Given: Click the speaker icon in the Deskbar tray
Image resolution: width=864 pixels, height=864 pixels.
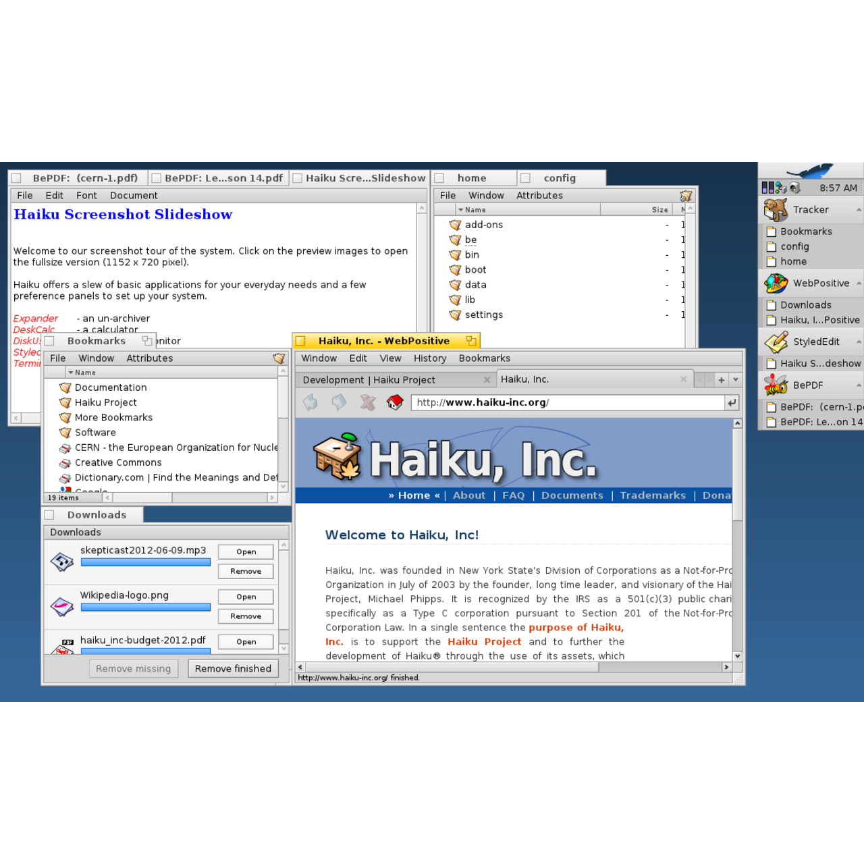Looking at the screenshot, I should click(x=794, y=188).
